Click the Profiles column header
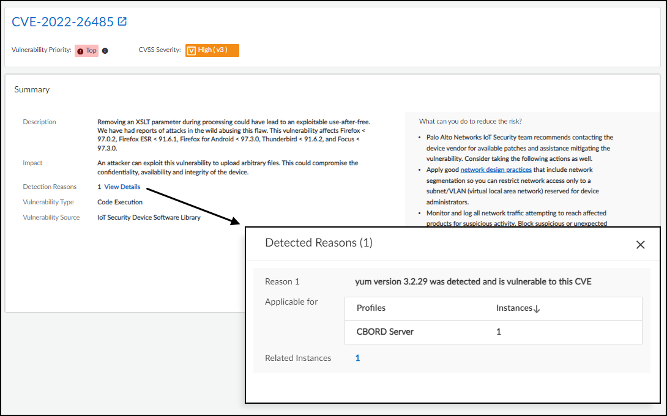 tap(371, 308)
